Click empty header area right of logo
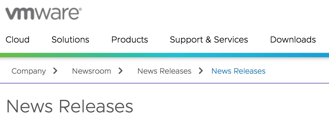Viewport: 329px width, 120px height. (x=204, y=14)
